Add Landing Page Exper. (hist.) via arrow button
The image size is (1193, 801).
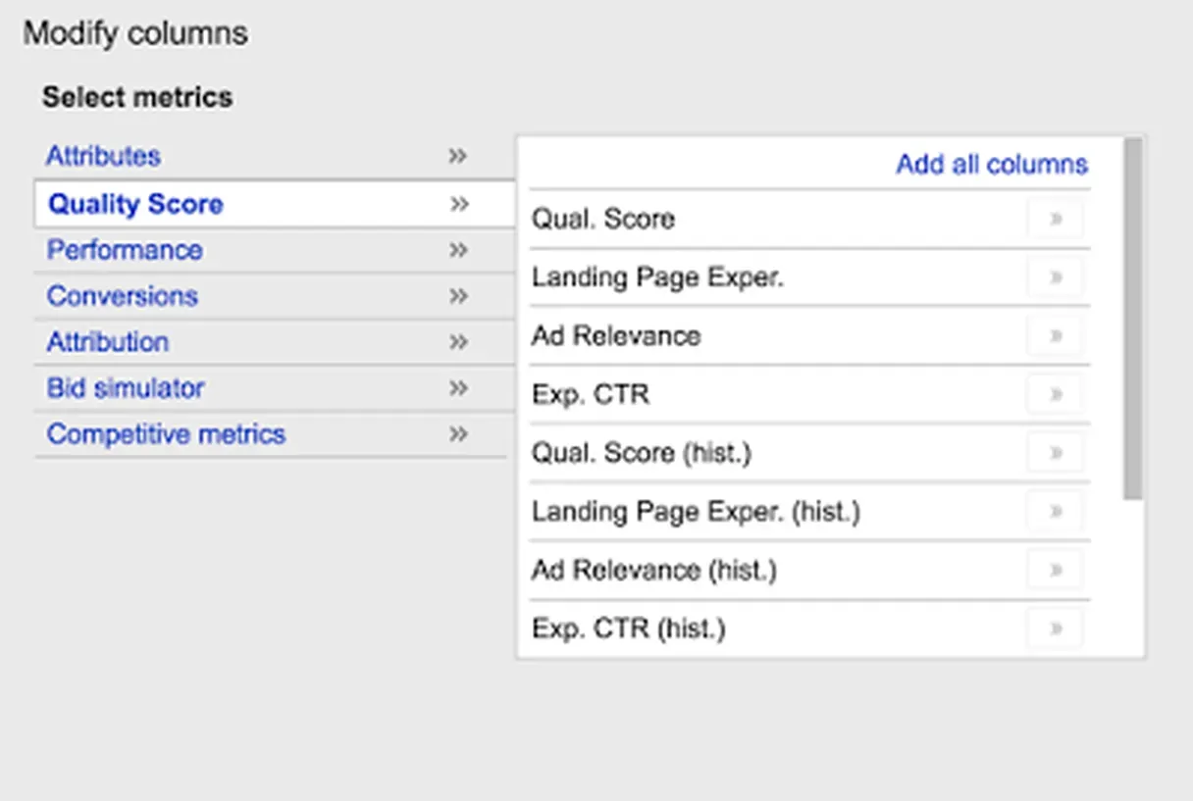1056,511
